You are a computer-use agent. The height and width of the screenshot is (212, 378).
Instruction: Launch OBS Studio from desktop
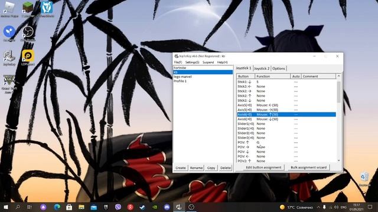tap(28, 33)
